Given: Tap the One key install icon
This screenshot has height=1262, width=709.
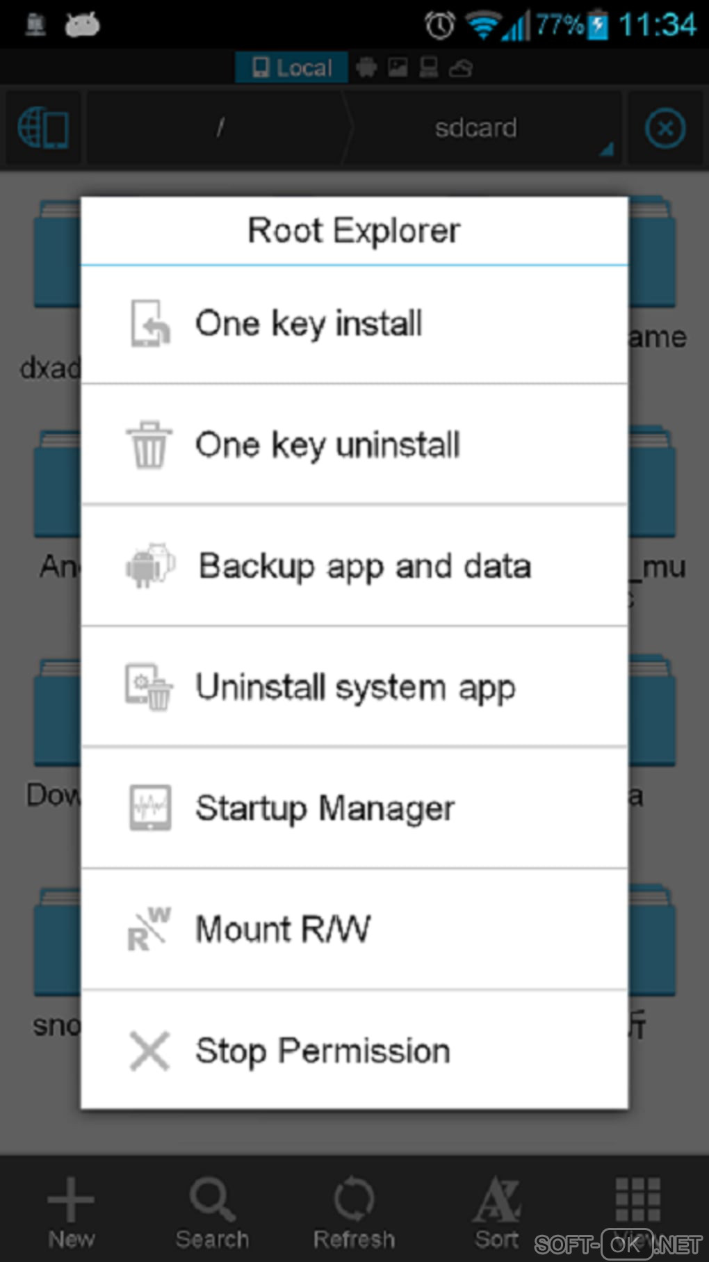Looking at the screenshot, I should (x=150, y=323).
